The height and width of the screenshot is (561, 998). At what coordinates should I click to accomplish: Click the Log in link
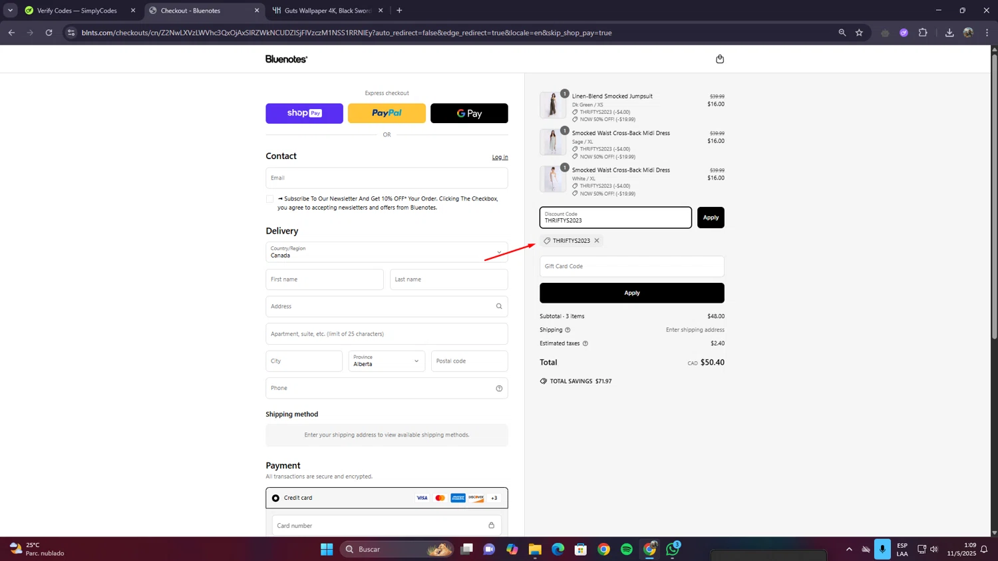500,157
